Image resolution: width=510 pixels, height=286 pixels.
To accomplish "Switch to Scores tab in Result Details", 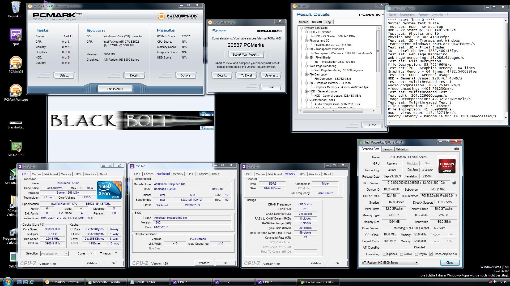I will (x=303, y=22).
